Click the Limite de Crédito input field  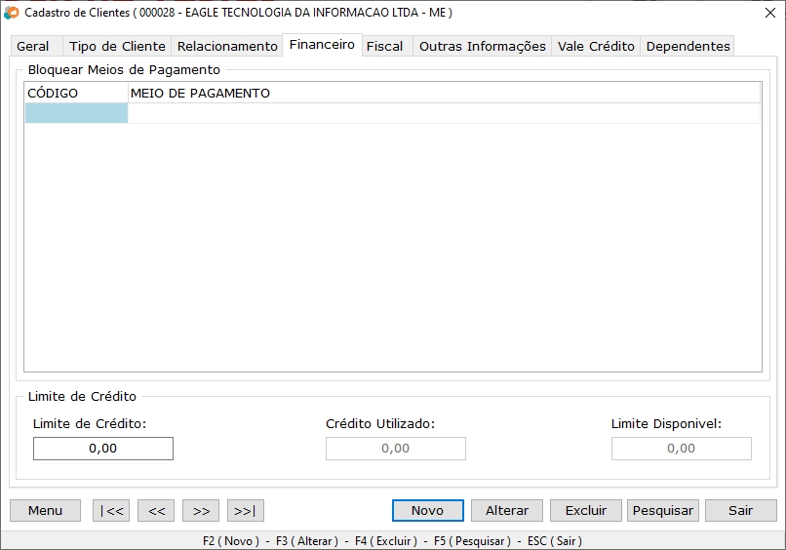coord(102,449)
